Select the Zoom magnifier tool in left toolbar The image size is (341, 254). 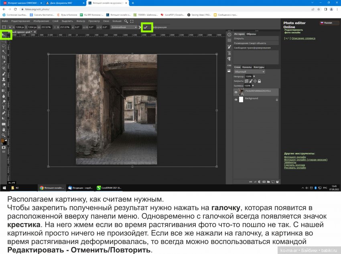pyautogui.click(x=4, y=135)
